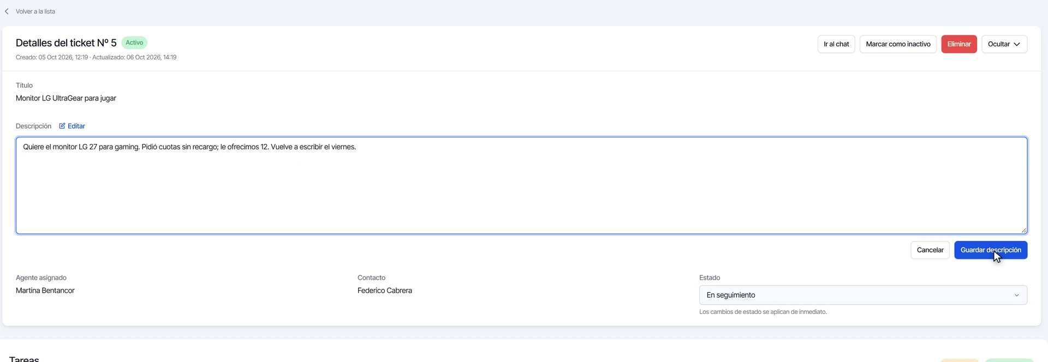Click the green Activo status badge
Viewport: 1048px width, 362px height.
tap(134, 43)
